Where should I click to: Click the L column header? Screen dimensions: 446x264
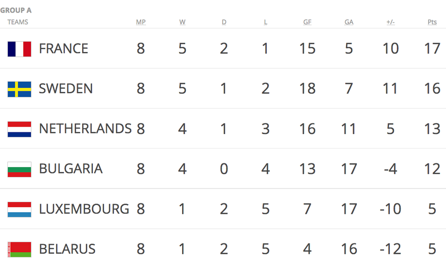265,22
